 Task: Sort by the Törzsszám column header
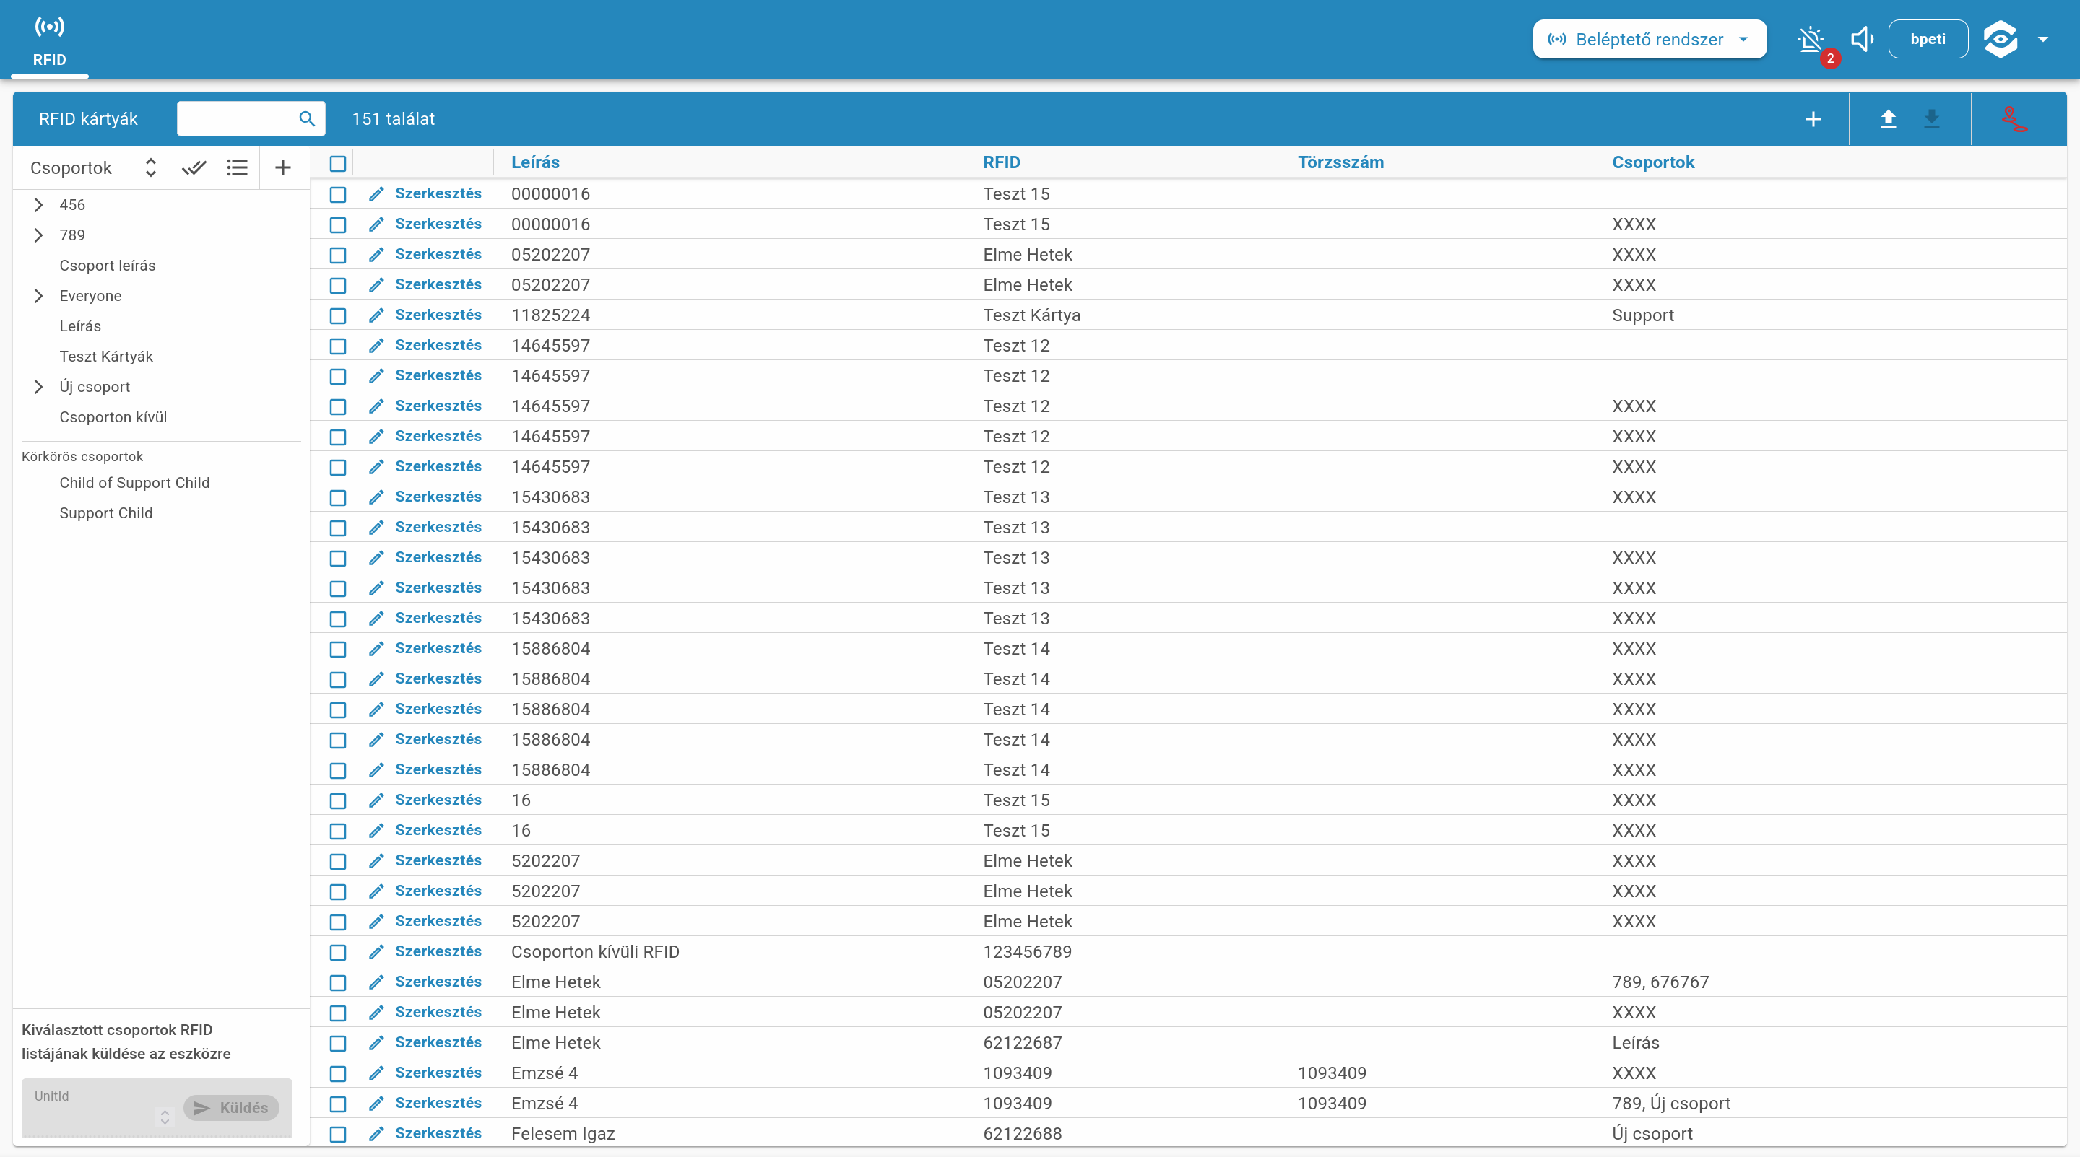click(x=1340, y=162)
